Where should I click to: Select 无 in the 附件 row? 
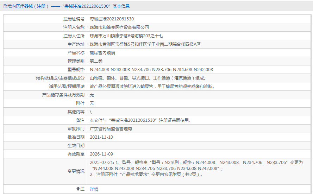pyautogui.click(x=92, y=103)
